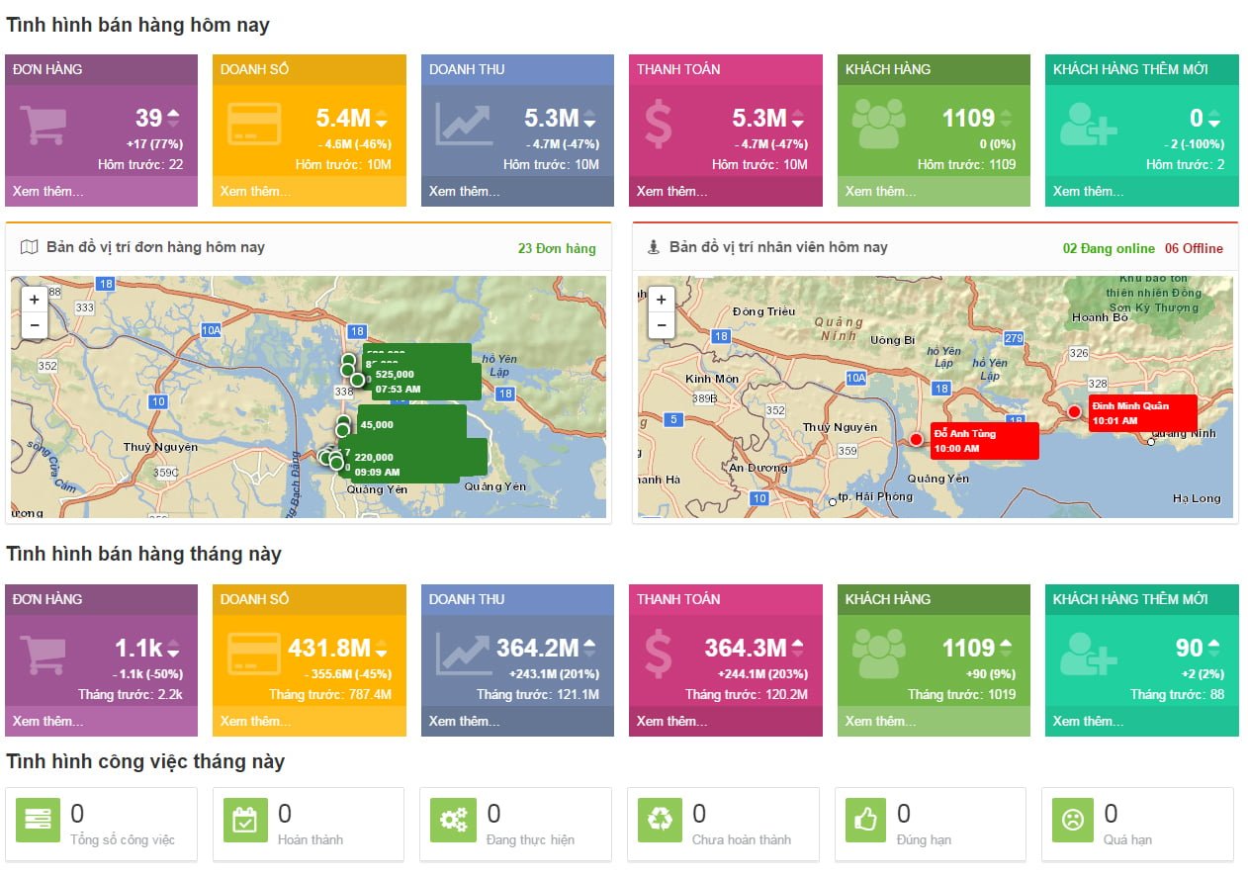Open Xem thêm in today's ĐƠN HÀNG card
This screenshot has width=1248, height=876.
[48, 191]
